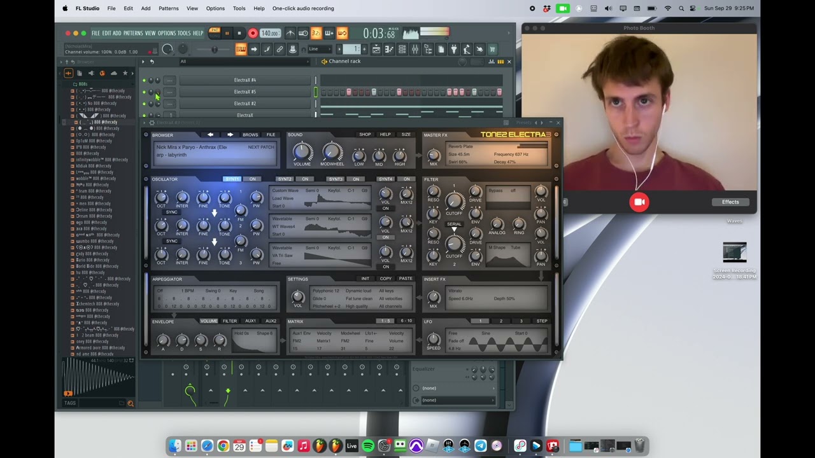Viewport: 815px width, 458px height.
Task: Switch matrix to the 6 - 10 page
Action: pos(406,321)
